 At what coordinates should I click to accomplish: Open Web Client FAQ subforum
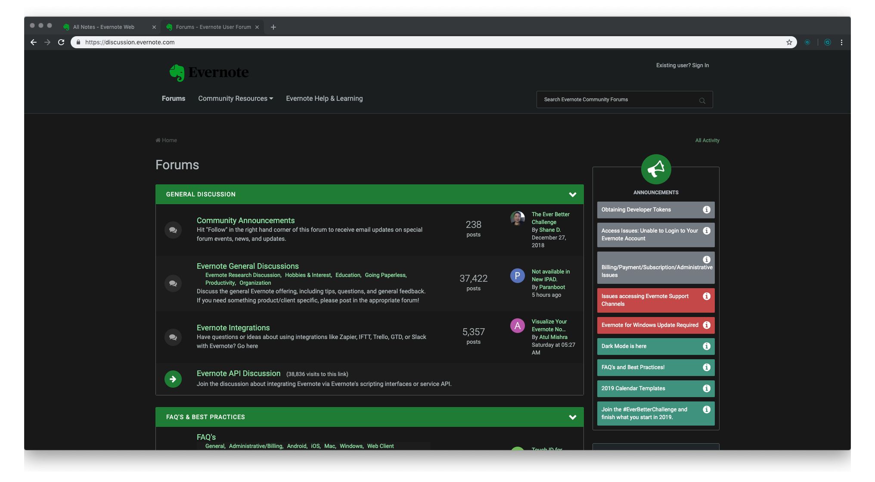click(380, 446)
